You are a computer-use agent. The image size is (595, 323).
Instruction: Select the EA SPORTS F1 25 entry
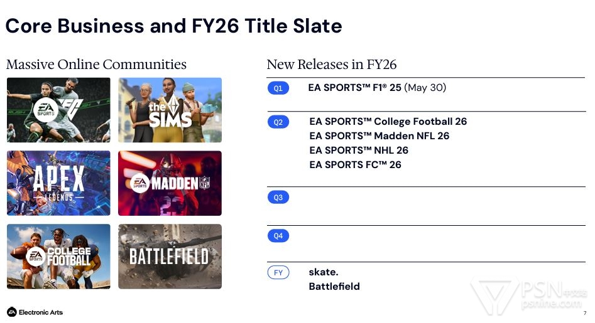377,88
